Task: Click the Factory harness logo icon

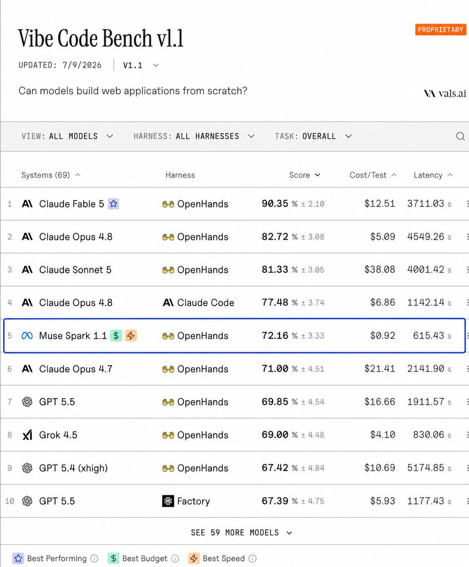Action: [x=168, y=501]
